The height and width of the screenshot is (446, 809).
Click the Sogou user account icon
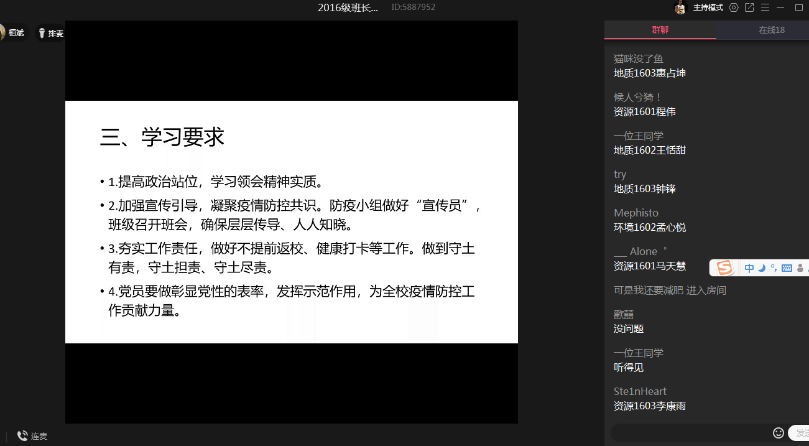click(x=800, y=268)
